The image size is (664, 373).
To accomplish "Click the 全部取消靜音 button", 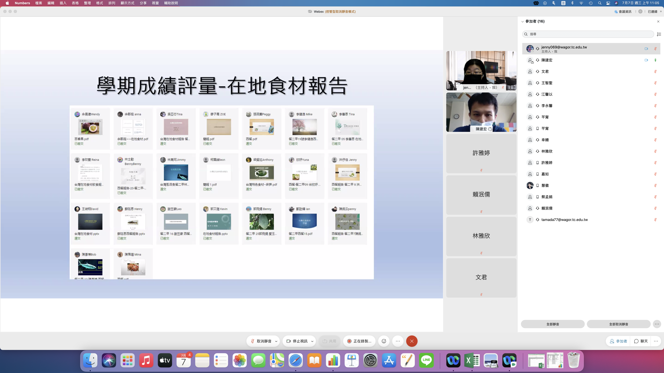I will point(618,324).
